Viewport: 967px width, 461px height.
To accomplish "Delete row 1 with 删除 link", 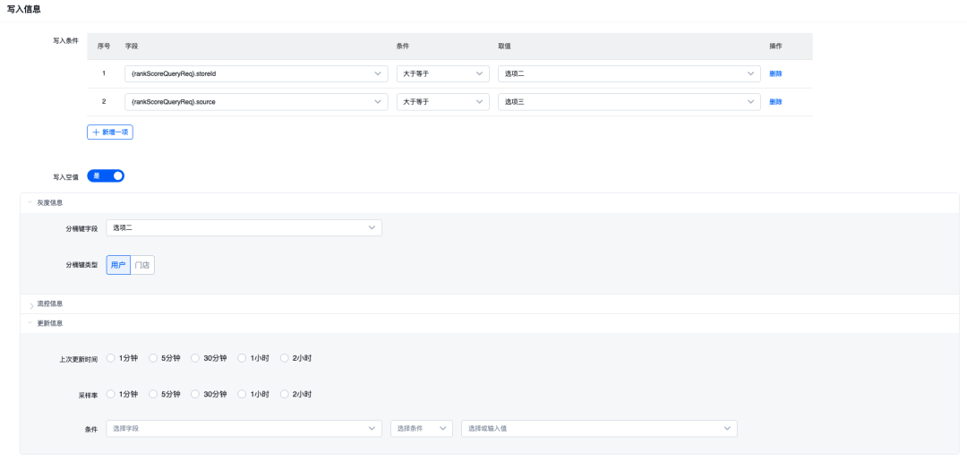I will (775, 74).
